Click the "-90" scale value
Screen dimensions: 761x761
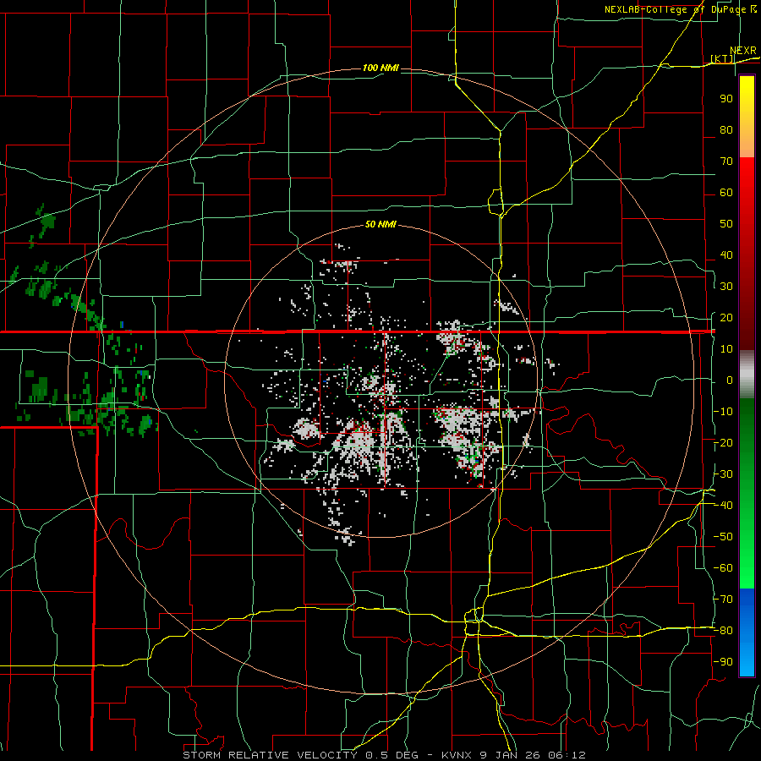click(x=723, y=661)
